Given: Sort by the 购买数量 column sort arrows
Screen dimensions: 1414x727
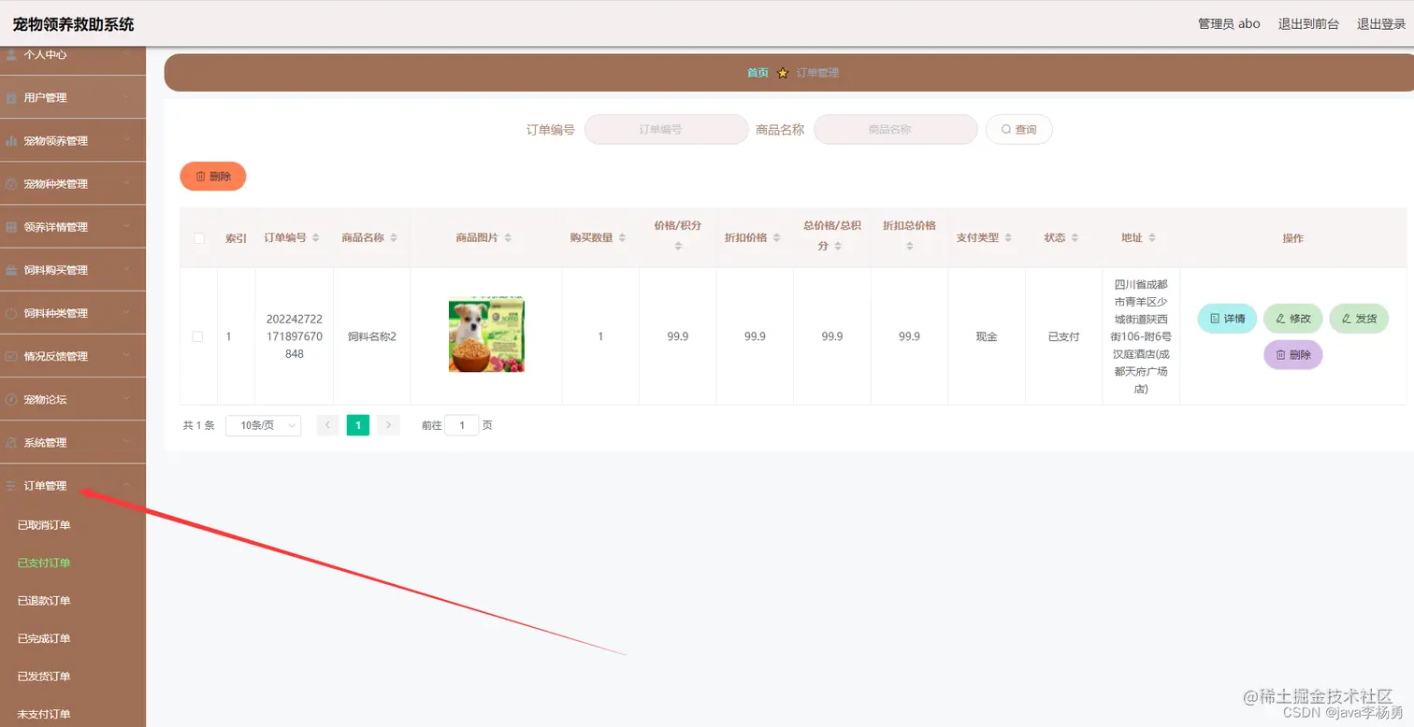Looking at the screenshot, I should (x=623, y=238).
